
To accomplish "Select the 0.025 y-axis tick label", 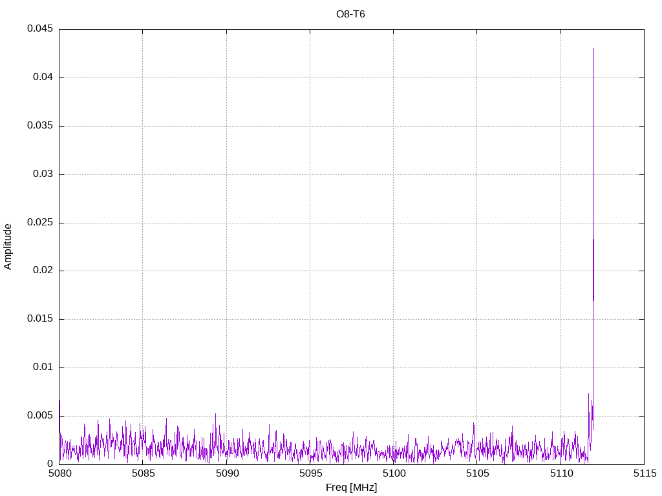I will tap(39, 223).
